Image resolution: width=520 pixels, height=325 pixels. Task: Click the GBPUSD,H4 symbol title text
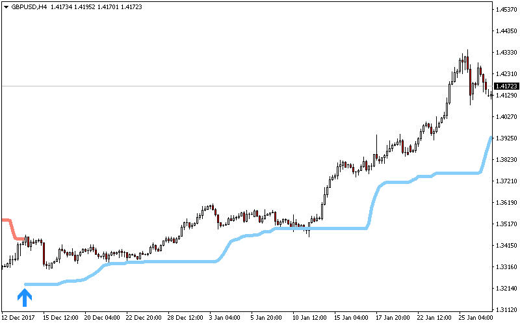pyautogui.click(x=29, y=6)
